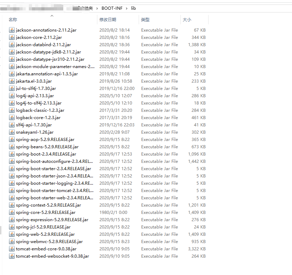Click size 3,322 KB of tomcat-embed-core
This screenshot has width=292, height=275.
click(x=197, y=249)
